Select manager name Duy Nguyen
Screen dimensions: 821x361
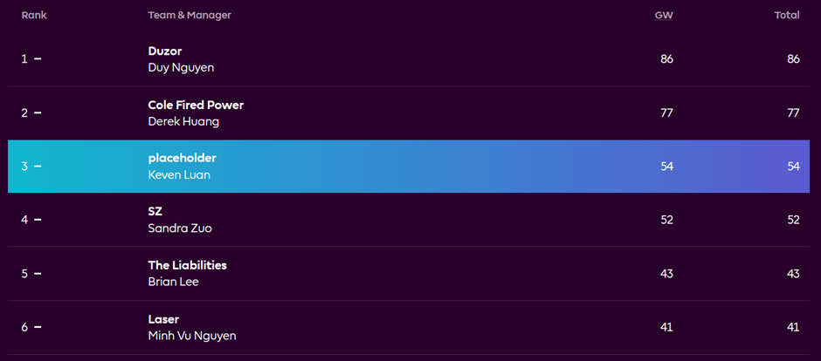coord(181,68)
